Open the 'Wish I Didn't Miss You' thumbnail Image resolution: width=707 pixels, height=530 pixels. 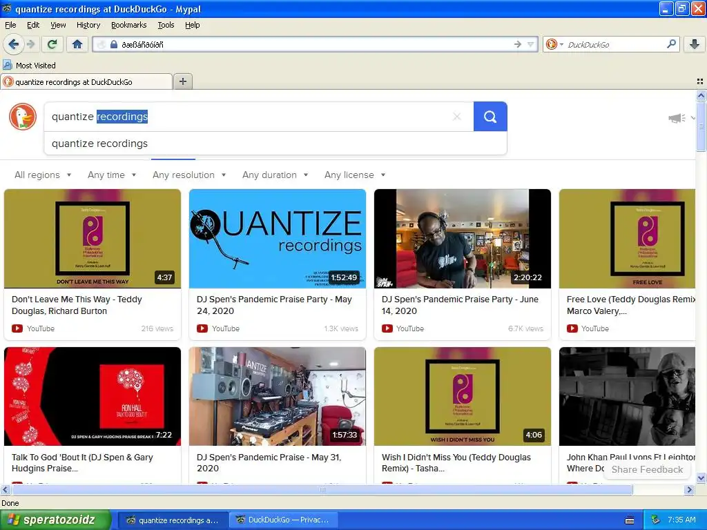tap(462, 396)
